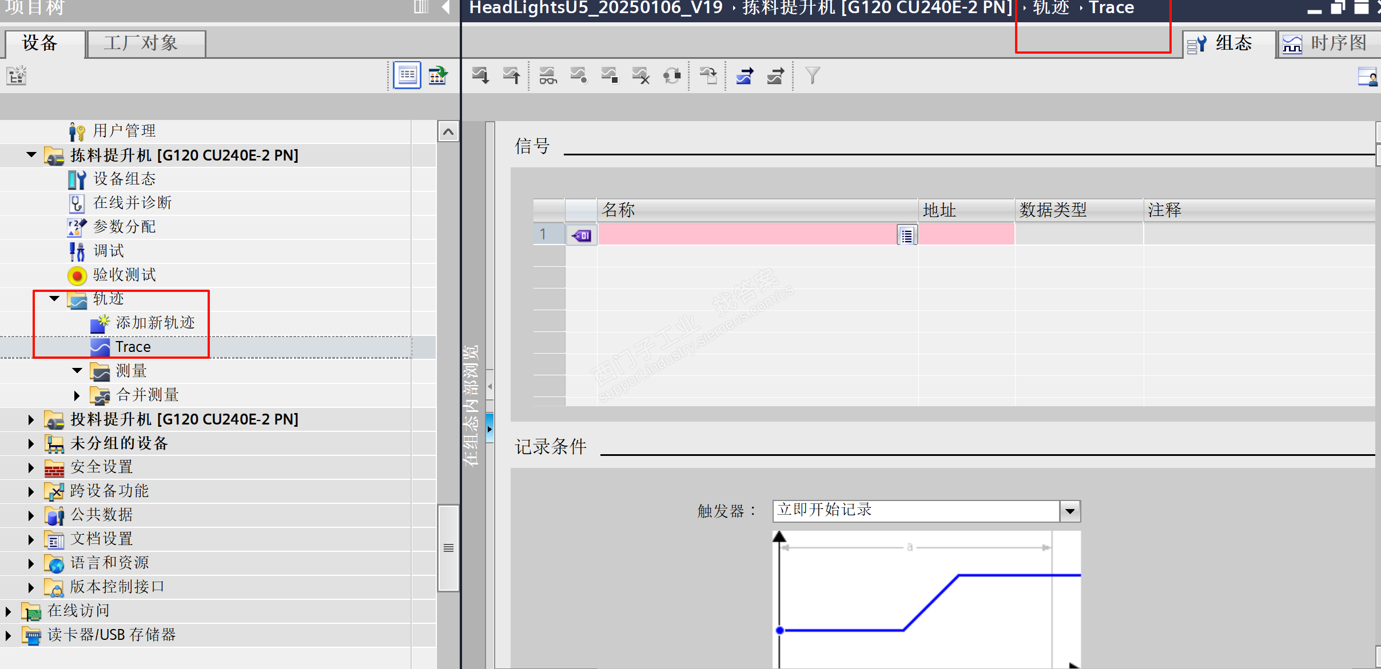Click the automatic repeat recording icon
Screen dimensions: 1381x669
(x=671, y=76)
